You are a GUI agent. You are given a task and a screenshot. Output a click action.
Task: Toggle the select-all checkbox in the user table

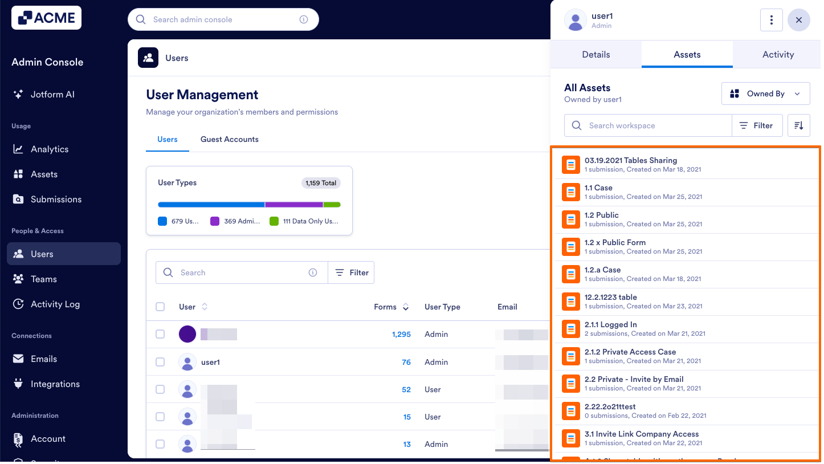(160, 306)
